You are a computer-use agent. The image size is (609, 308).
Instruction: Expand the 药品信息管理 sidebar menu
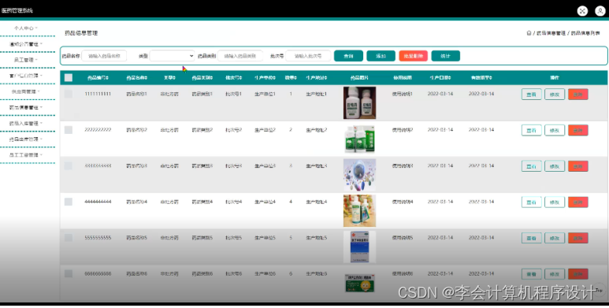pyautogui.click(x=26, y=108)
